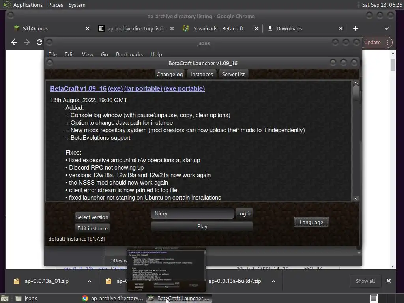
Task: Click the Log in button
Action: [244, 213]
